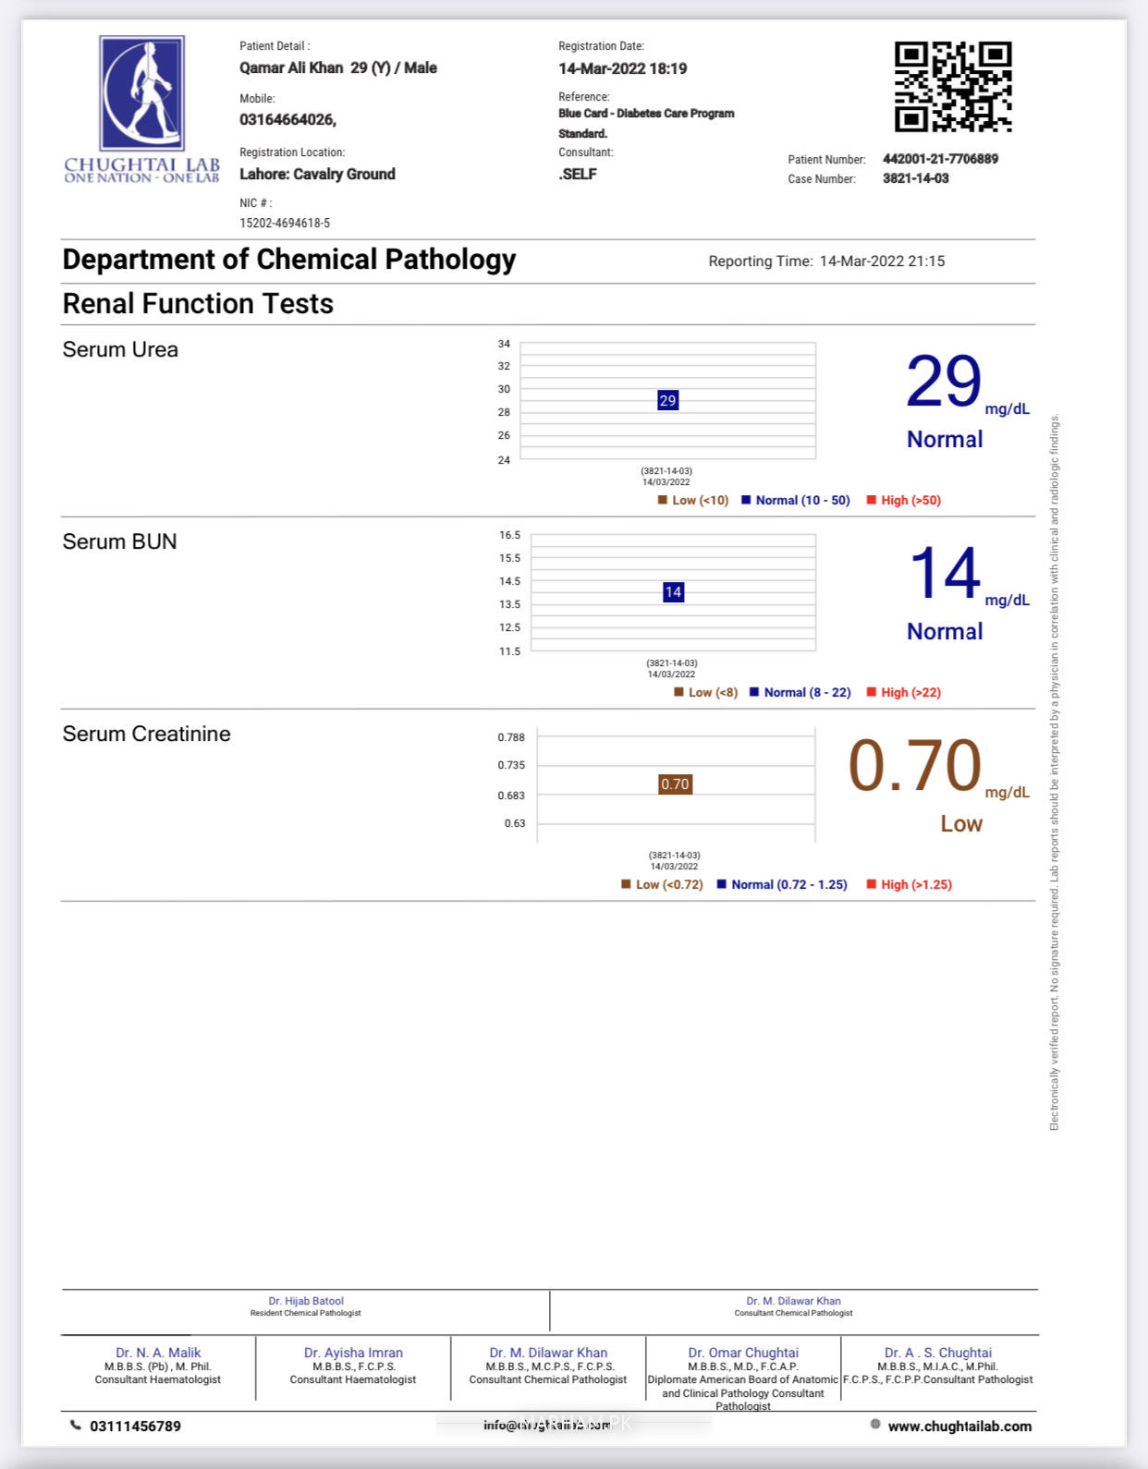This screenshot has height=1469, width=1148.
Task: Click the Chughtai Lab logo
Action: click(141, 109)
